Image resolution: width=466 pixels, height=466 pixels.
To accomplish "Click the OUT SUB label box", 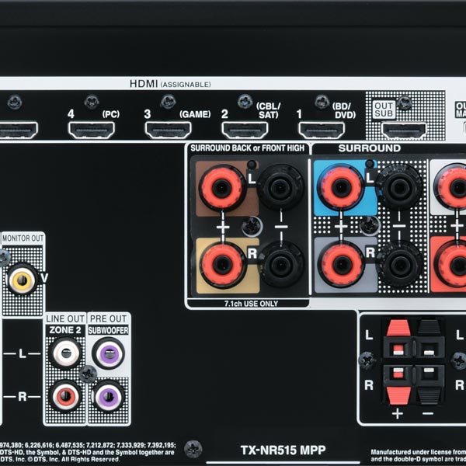I will (384, 110).
